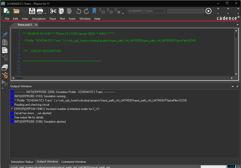Click the editor scroll down arrow
The width and height of the screenshot is (241, 168).
[x=236, y=74]
